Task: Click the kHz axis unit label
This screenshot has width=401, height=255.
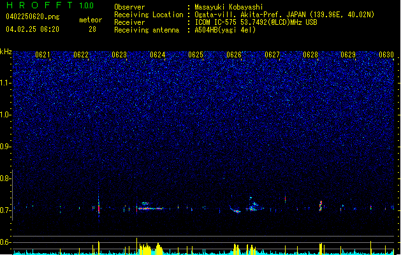Action: 6,52
